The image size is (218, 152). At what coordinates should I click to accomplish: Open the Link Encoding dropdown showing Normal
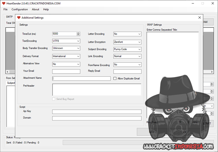128,56
